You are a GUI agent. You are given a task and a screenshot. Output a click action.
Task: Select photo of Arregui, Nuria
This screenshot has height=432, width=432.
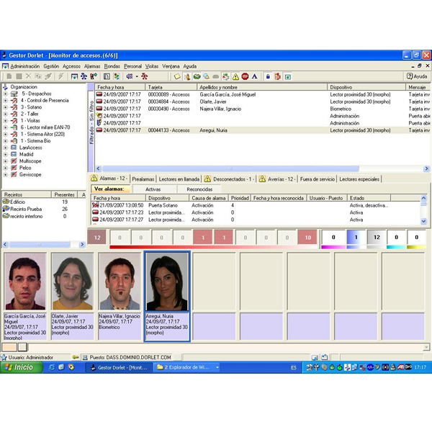click(167, 282)
